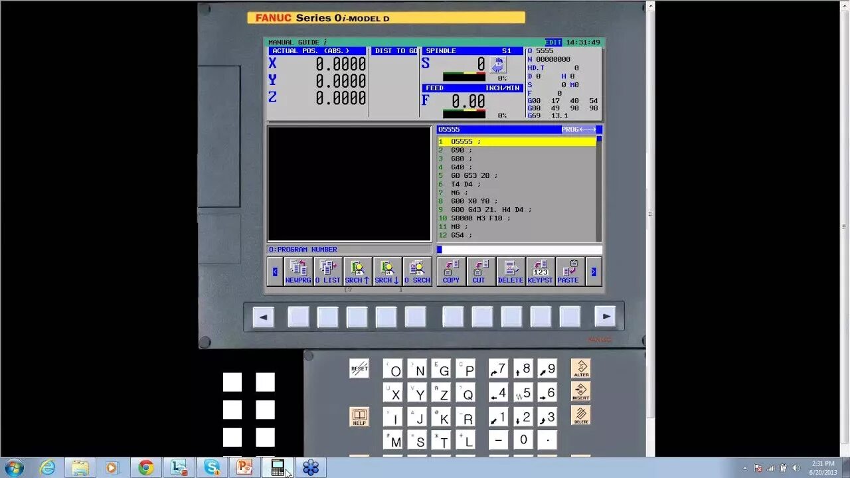
Task: Click the system tray clock
Action: tap(822, 467)
